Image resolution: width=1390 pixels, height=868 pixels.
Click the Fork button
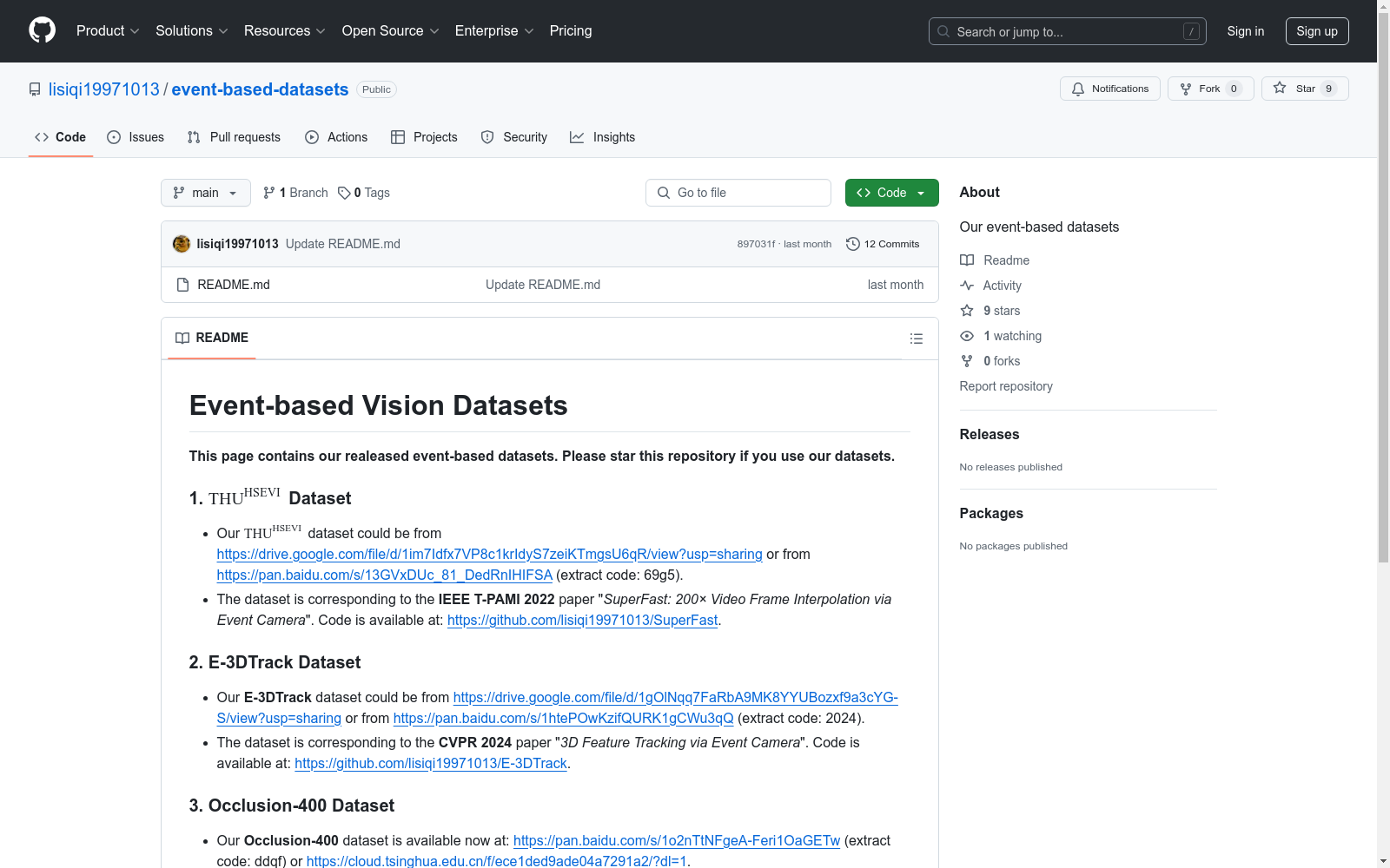[1210, 89]
